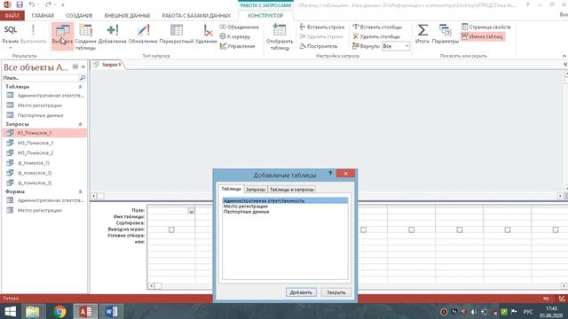Choose the Добавление append query type

point(113,35)
